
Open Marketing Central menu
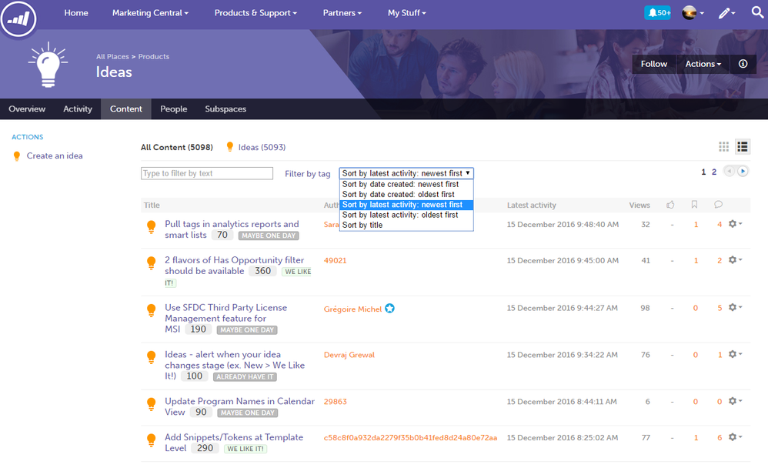150,13
